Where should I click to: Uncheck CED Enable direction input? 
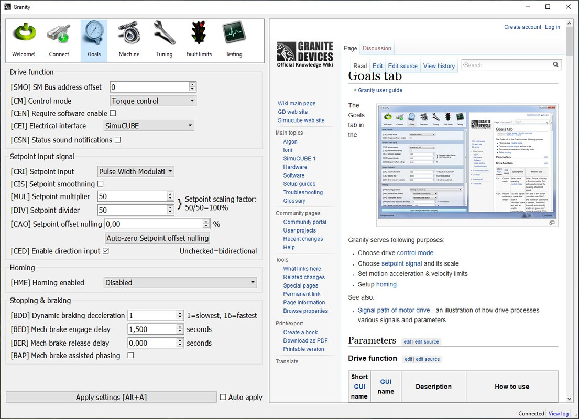pos(106,251)
